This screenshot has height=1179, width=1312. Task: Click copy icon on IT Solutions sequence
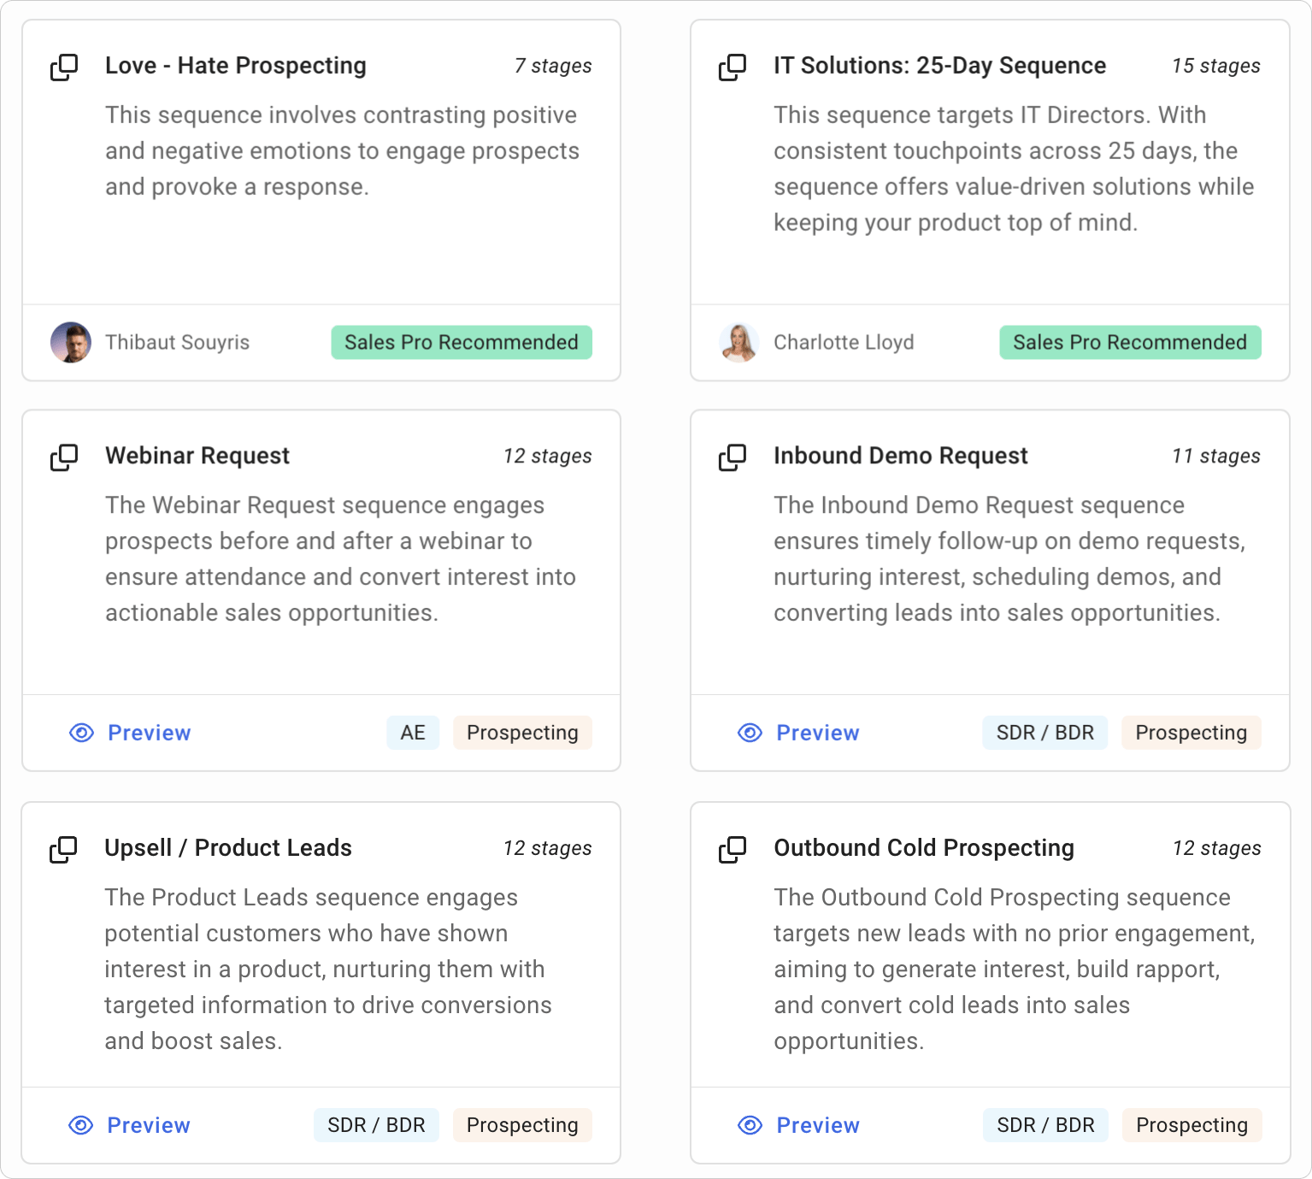[732, 67]
